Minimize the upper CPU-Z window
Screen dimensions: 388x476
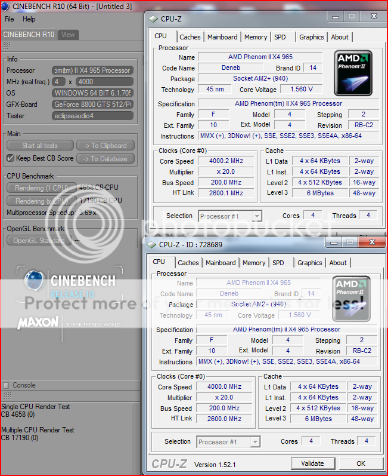336,17
